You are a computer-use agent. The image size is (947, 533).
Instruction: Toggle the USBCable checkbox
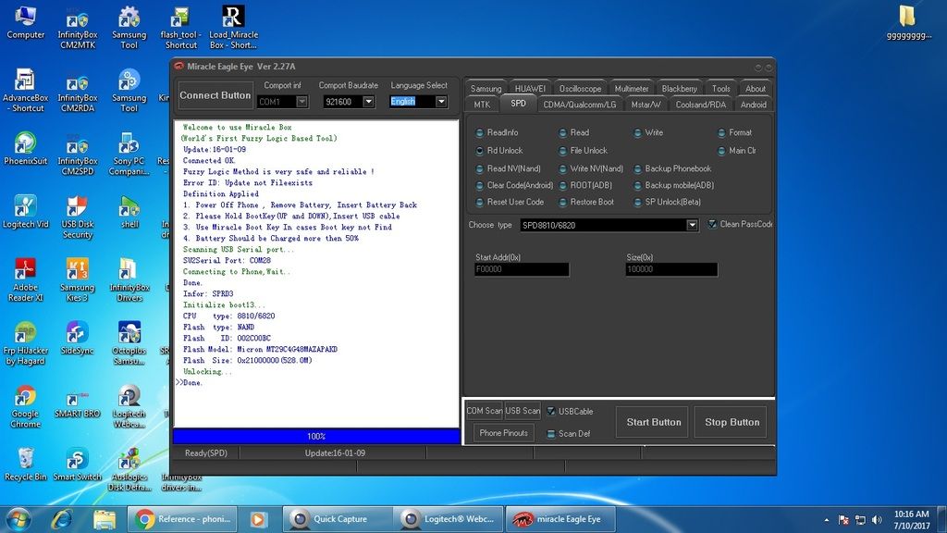tap(551, 412)
